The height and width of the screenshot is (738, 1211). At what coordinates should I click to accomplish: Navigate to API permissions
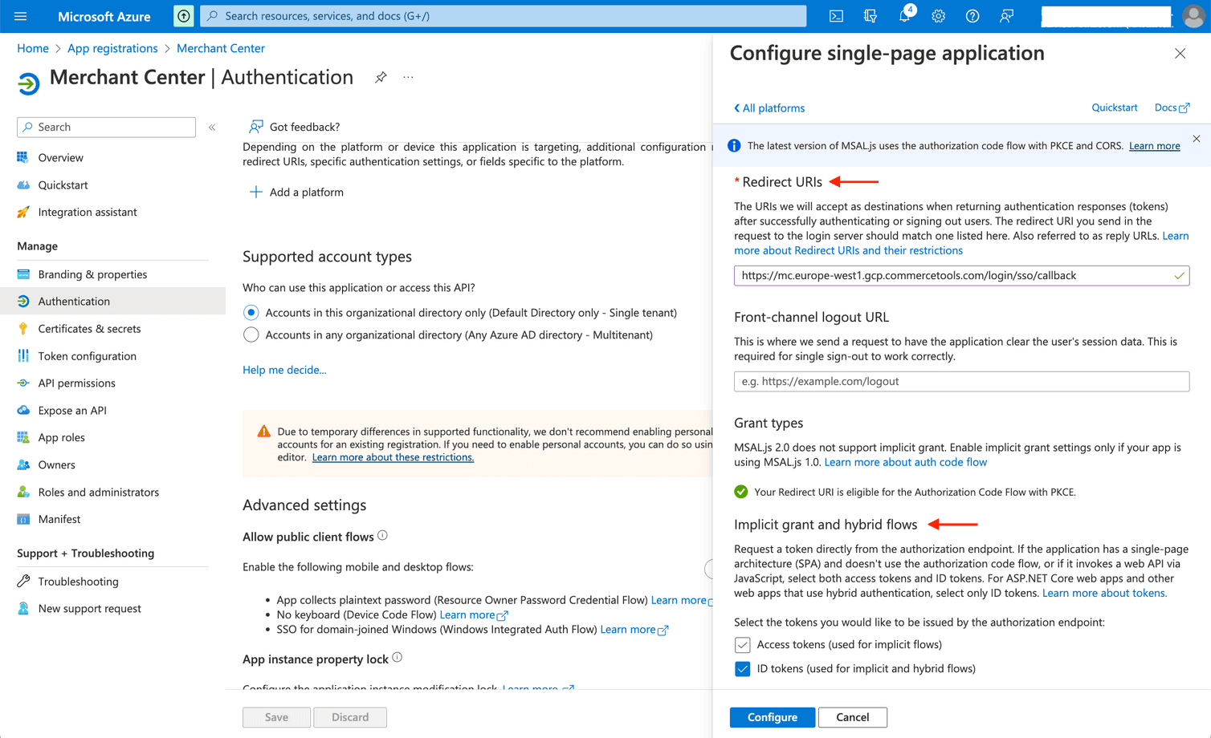tap(76, 383)
